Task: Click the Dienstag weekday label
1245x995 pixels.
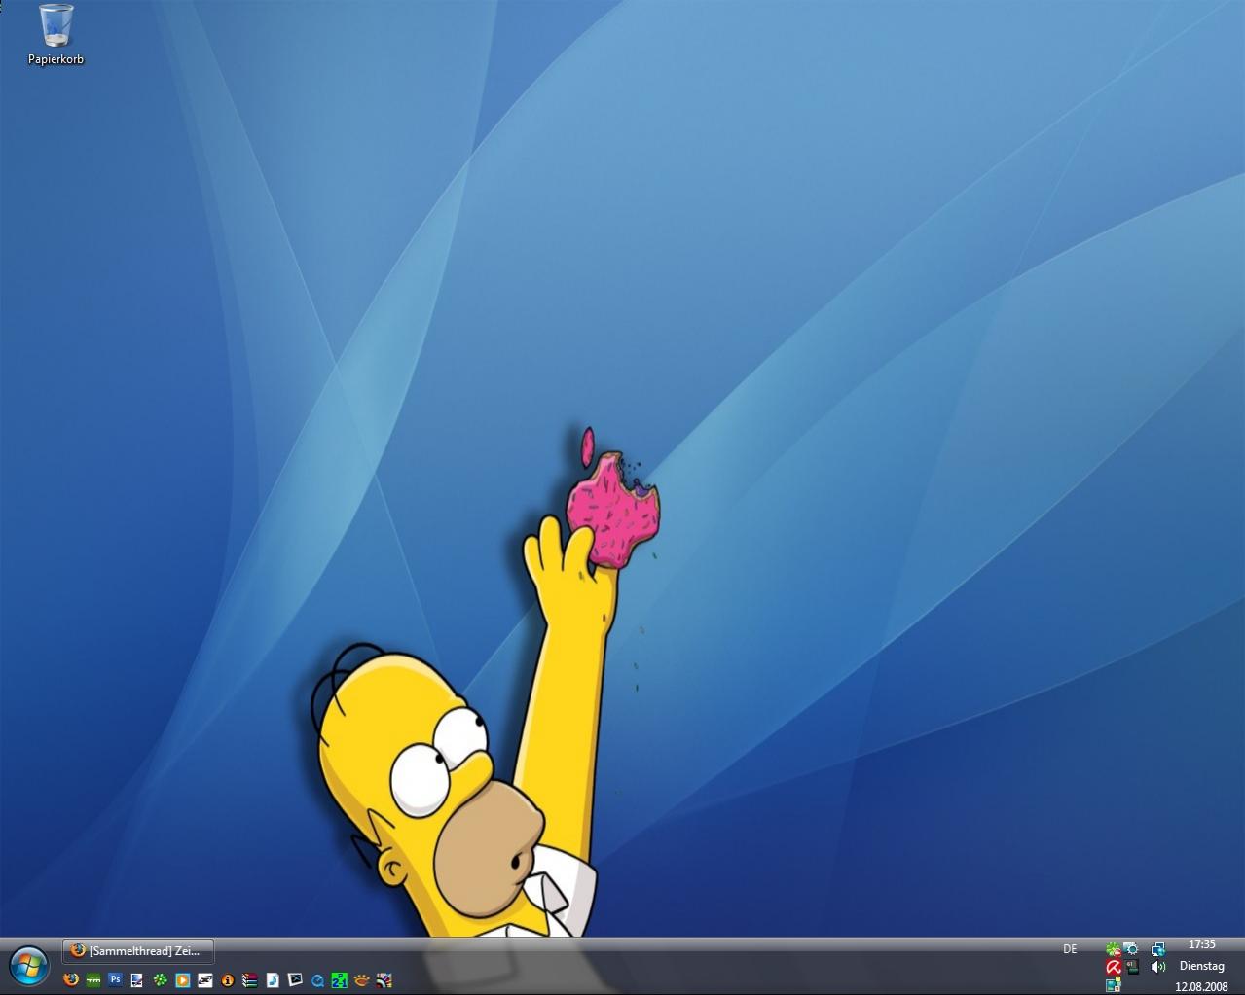Action: coord(1202,966)
